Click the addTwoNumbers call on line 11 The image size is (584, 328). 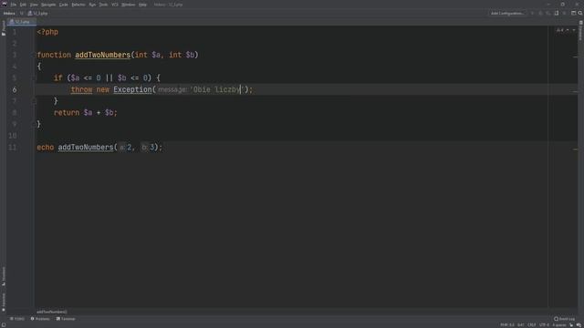pos(86,148)
